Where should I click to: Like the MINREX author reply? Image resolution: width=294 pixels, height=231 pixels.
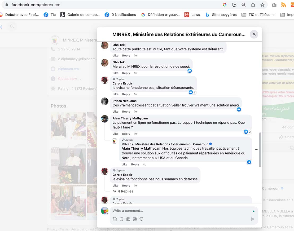click(124, 164)
